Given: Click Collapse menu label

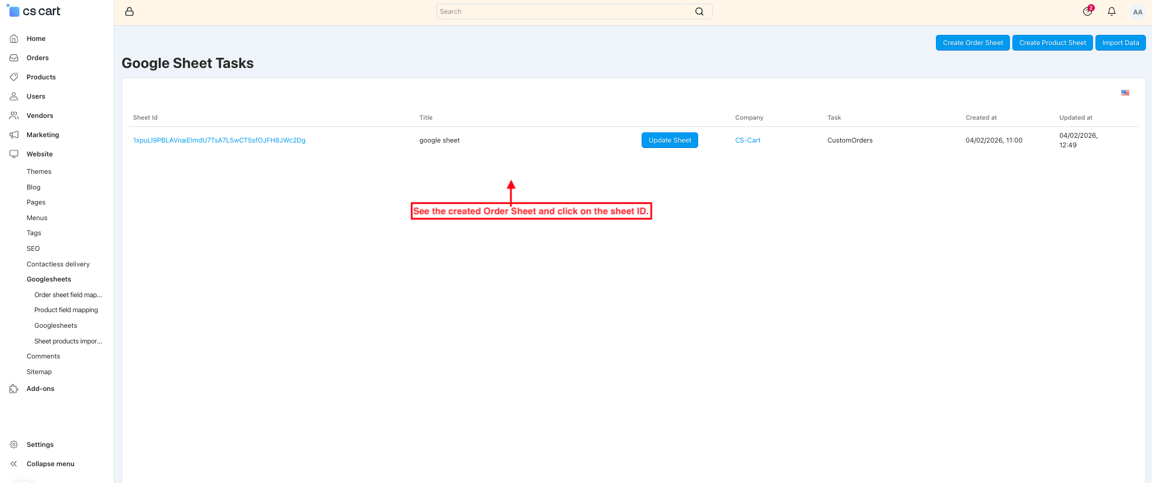Looking at the screenshot, I should [x=51, y=464].
